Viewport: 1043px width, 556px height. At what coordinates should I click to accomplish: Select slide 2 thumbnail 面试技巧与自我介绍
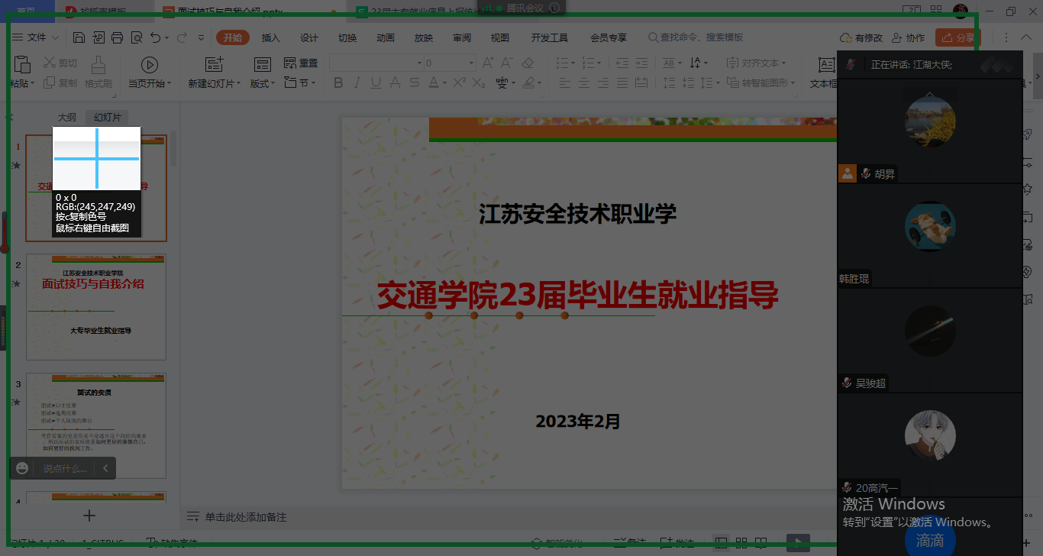point(96,306)
